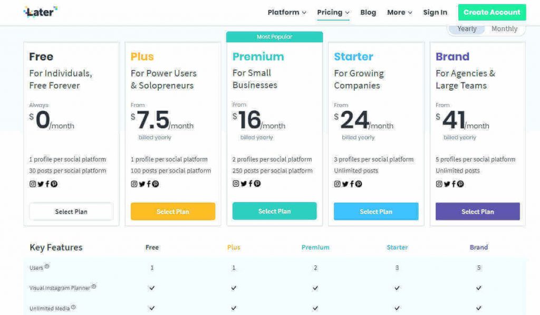The width and height of the screenshot is (540, 315).
Task: Click info icon next to Users
Action: (x=47, y=266)
